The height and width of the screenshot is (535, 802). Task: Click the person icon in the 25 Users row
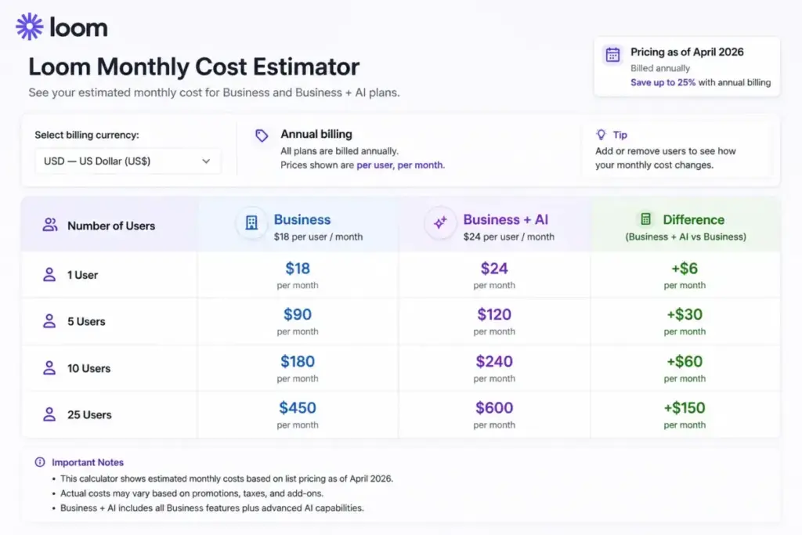pos(49,414)
